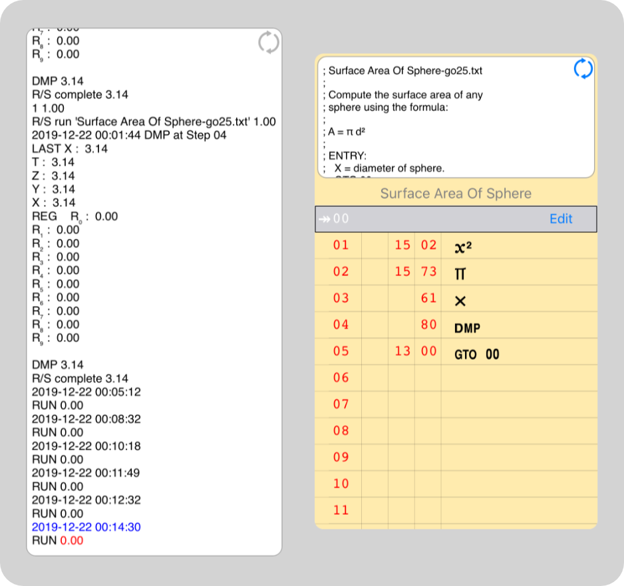
Task: Select empty program step 08 row
Action: coord(456,431)
